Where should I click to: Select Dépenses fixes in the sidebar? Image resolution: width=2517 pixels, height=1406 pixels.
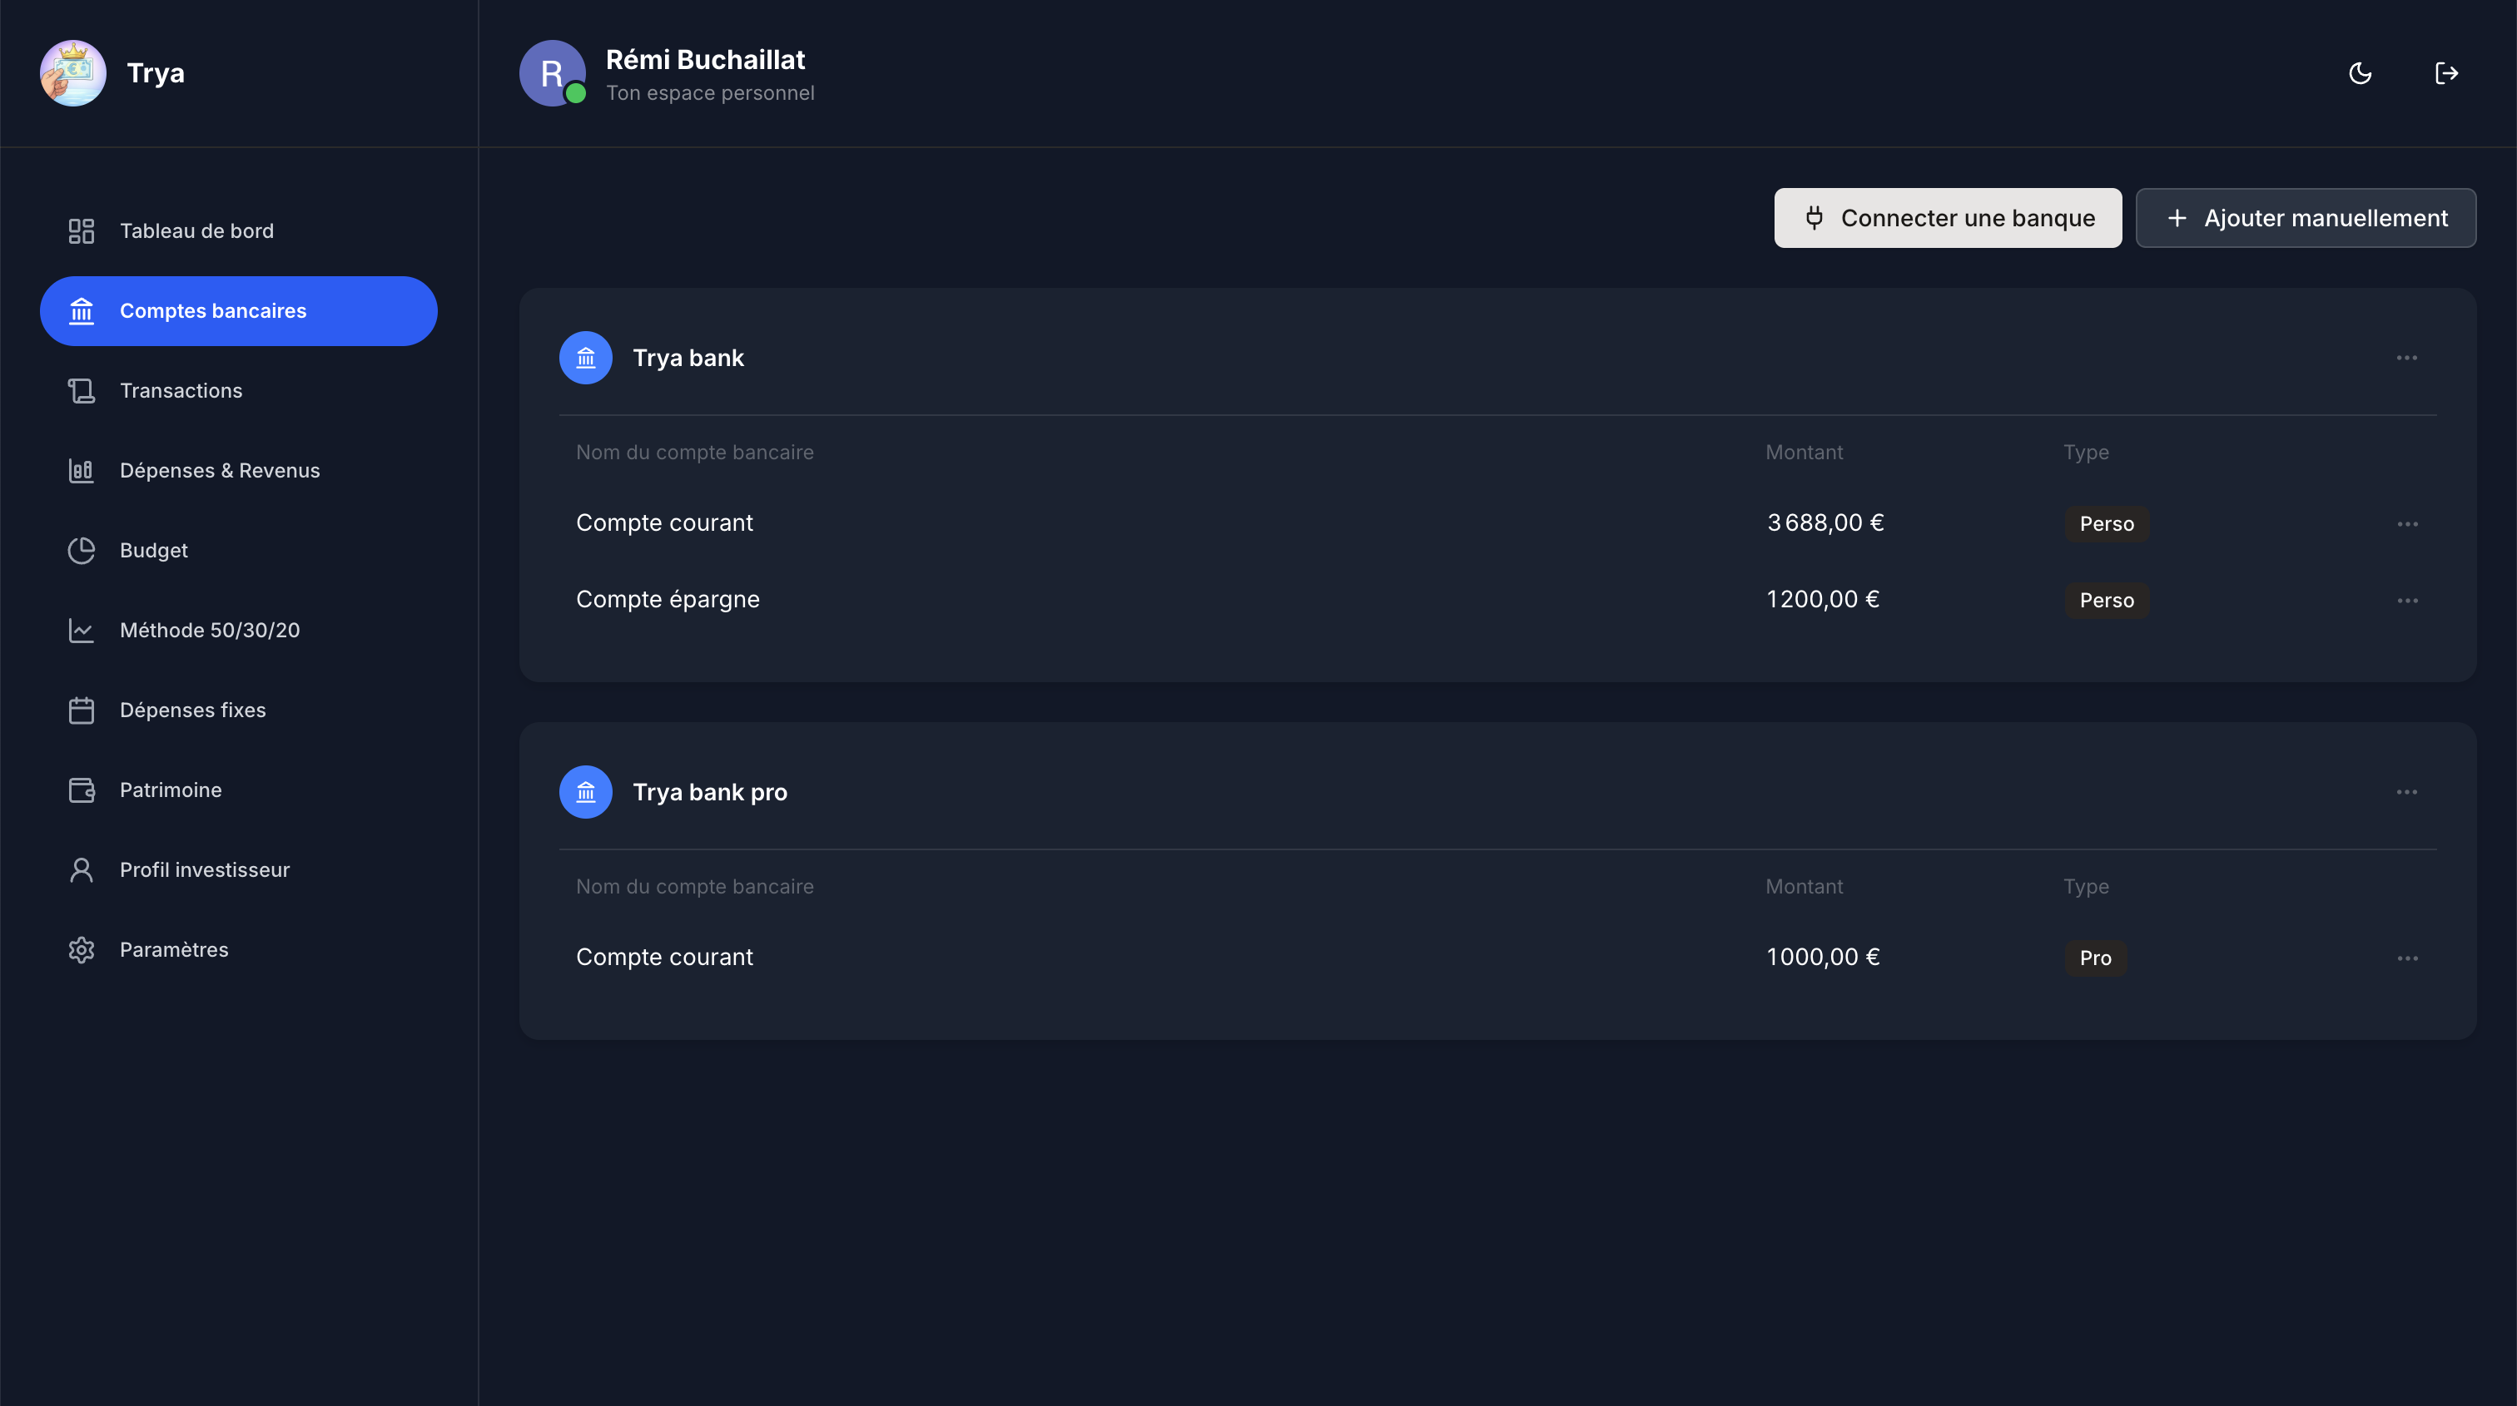pyautogui.click(x=192, y=710)
